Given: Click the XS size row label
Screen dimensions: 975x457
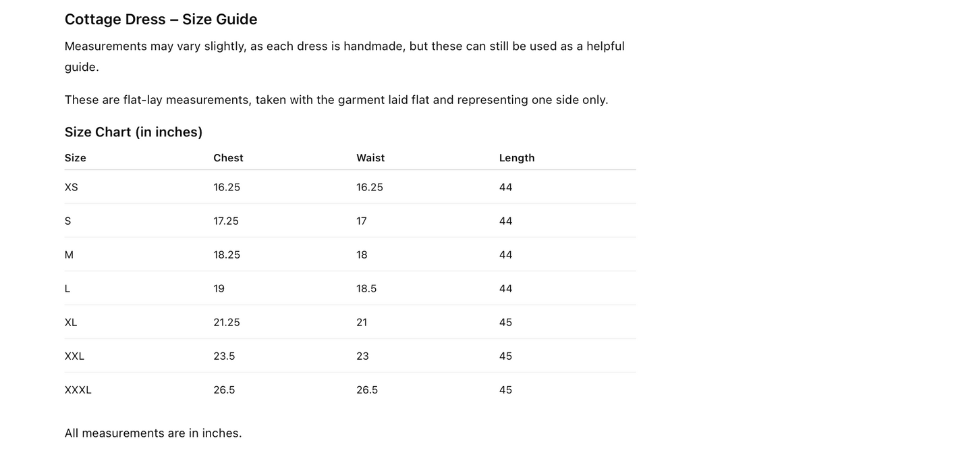Looking at the screenshot, I should [72, 188].
